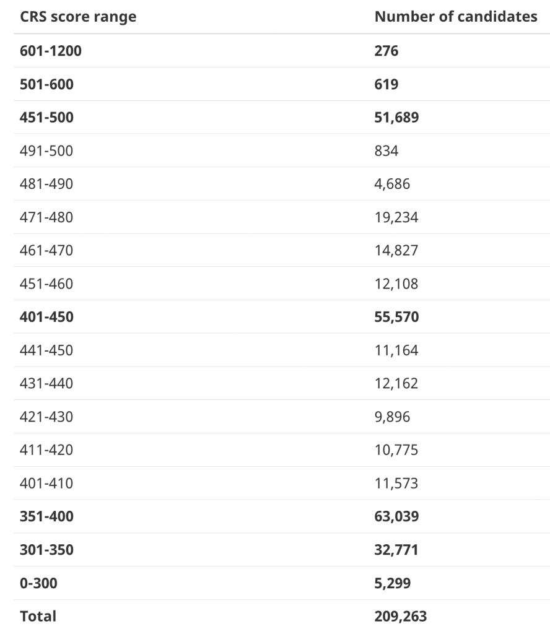
Task: Click the CRS score range column header
Action: pyautogui.click(x=78, y=17)
